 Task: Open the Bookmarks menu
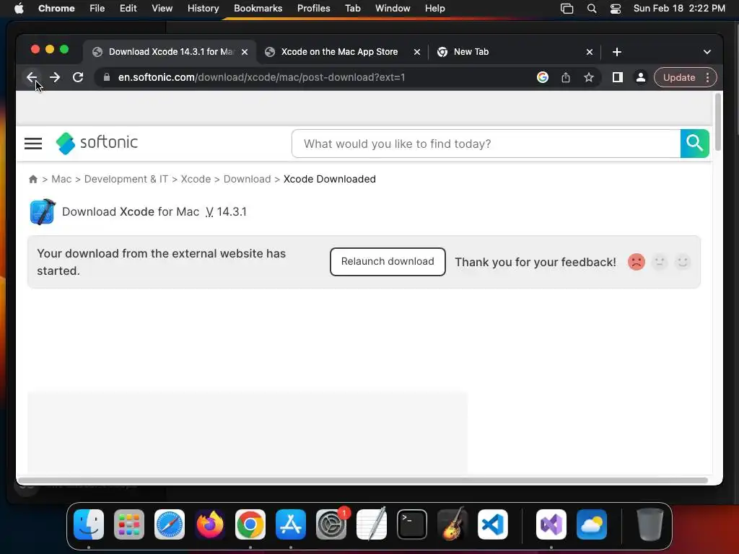coord(258,9)
